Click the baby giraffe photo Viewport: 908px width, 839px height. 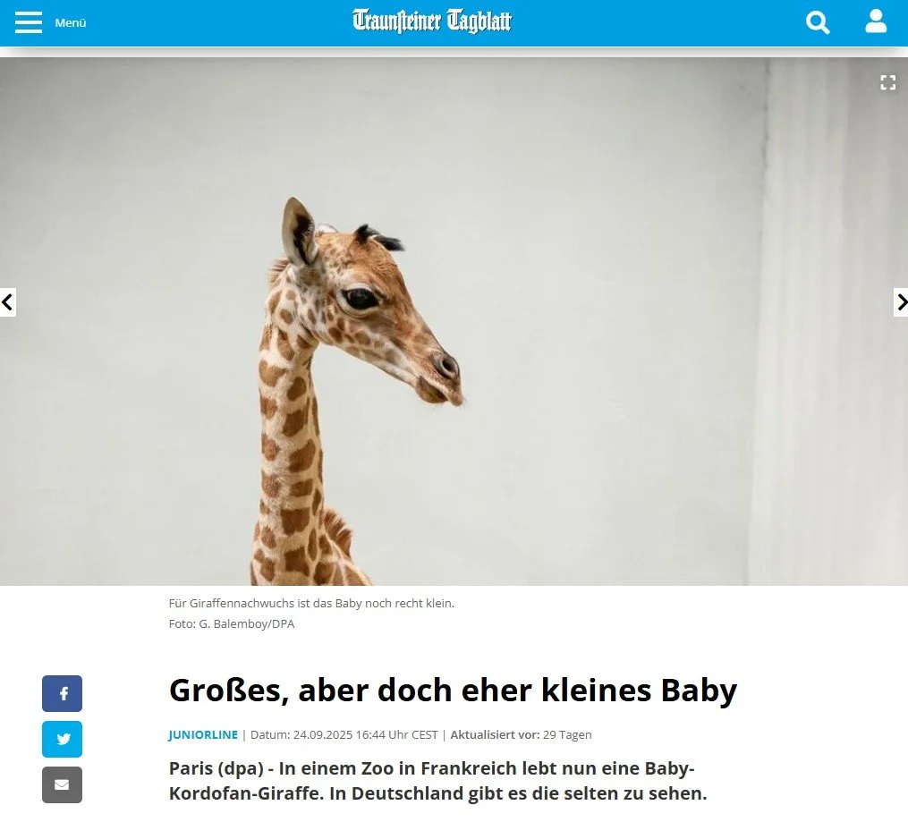click(x=454, y=321)
